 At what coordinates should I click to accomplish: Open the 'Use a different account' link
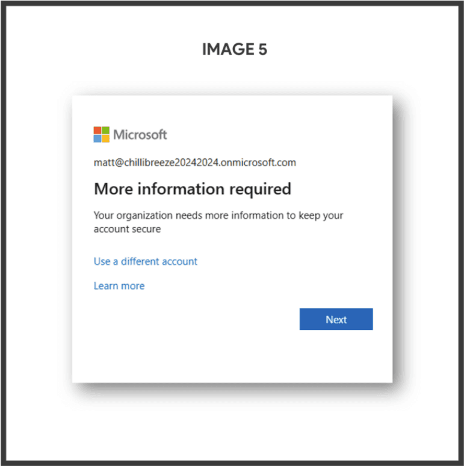pyautogui.click(x=145, y=261)
